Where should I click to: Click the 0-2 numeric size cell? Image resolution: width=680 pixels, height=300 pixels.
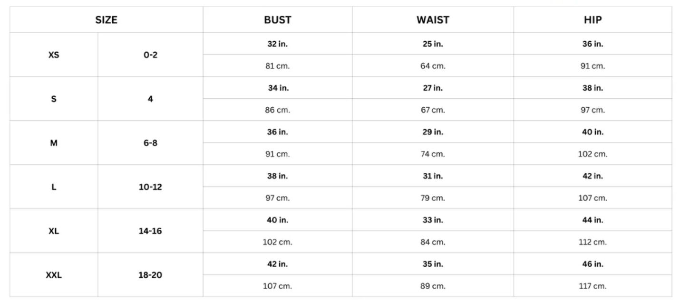coord(150,55)
